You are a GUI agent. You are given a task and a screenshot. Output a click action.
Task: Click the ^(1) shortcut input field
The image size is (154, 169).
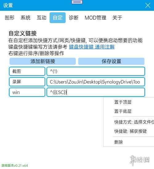point(96,71)
